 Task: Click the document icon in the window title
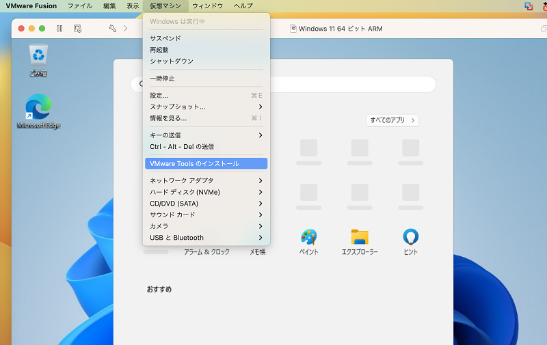pos(293,29)
